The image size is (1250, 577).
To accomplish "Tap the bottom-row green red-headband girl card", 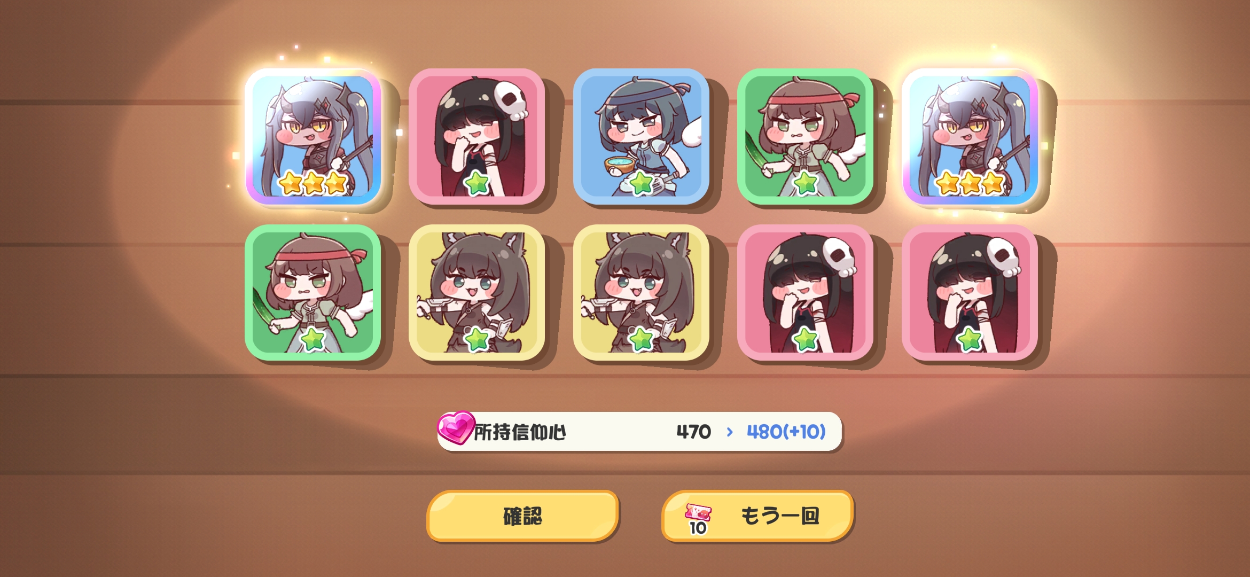I will pos(313,292).
